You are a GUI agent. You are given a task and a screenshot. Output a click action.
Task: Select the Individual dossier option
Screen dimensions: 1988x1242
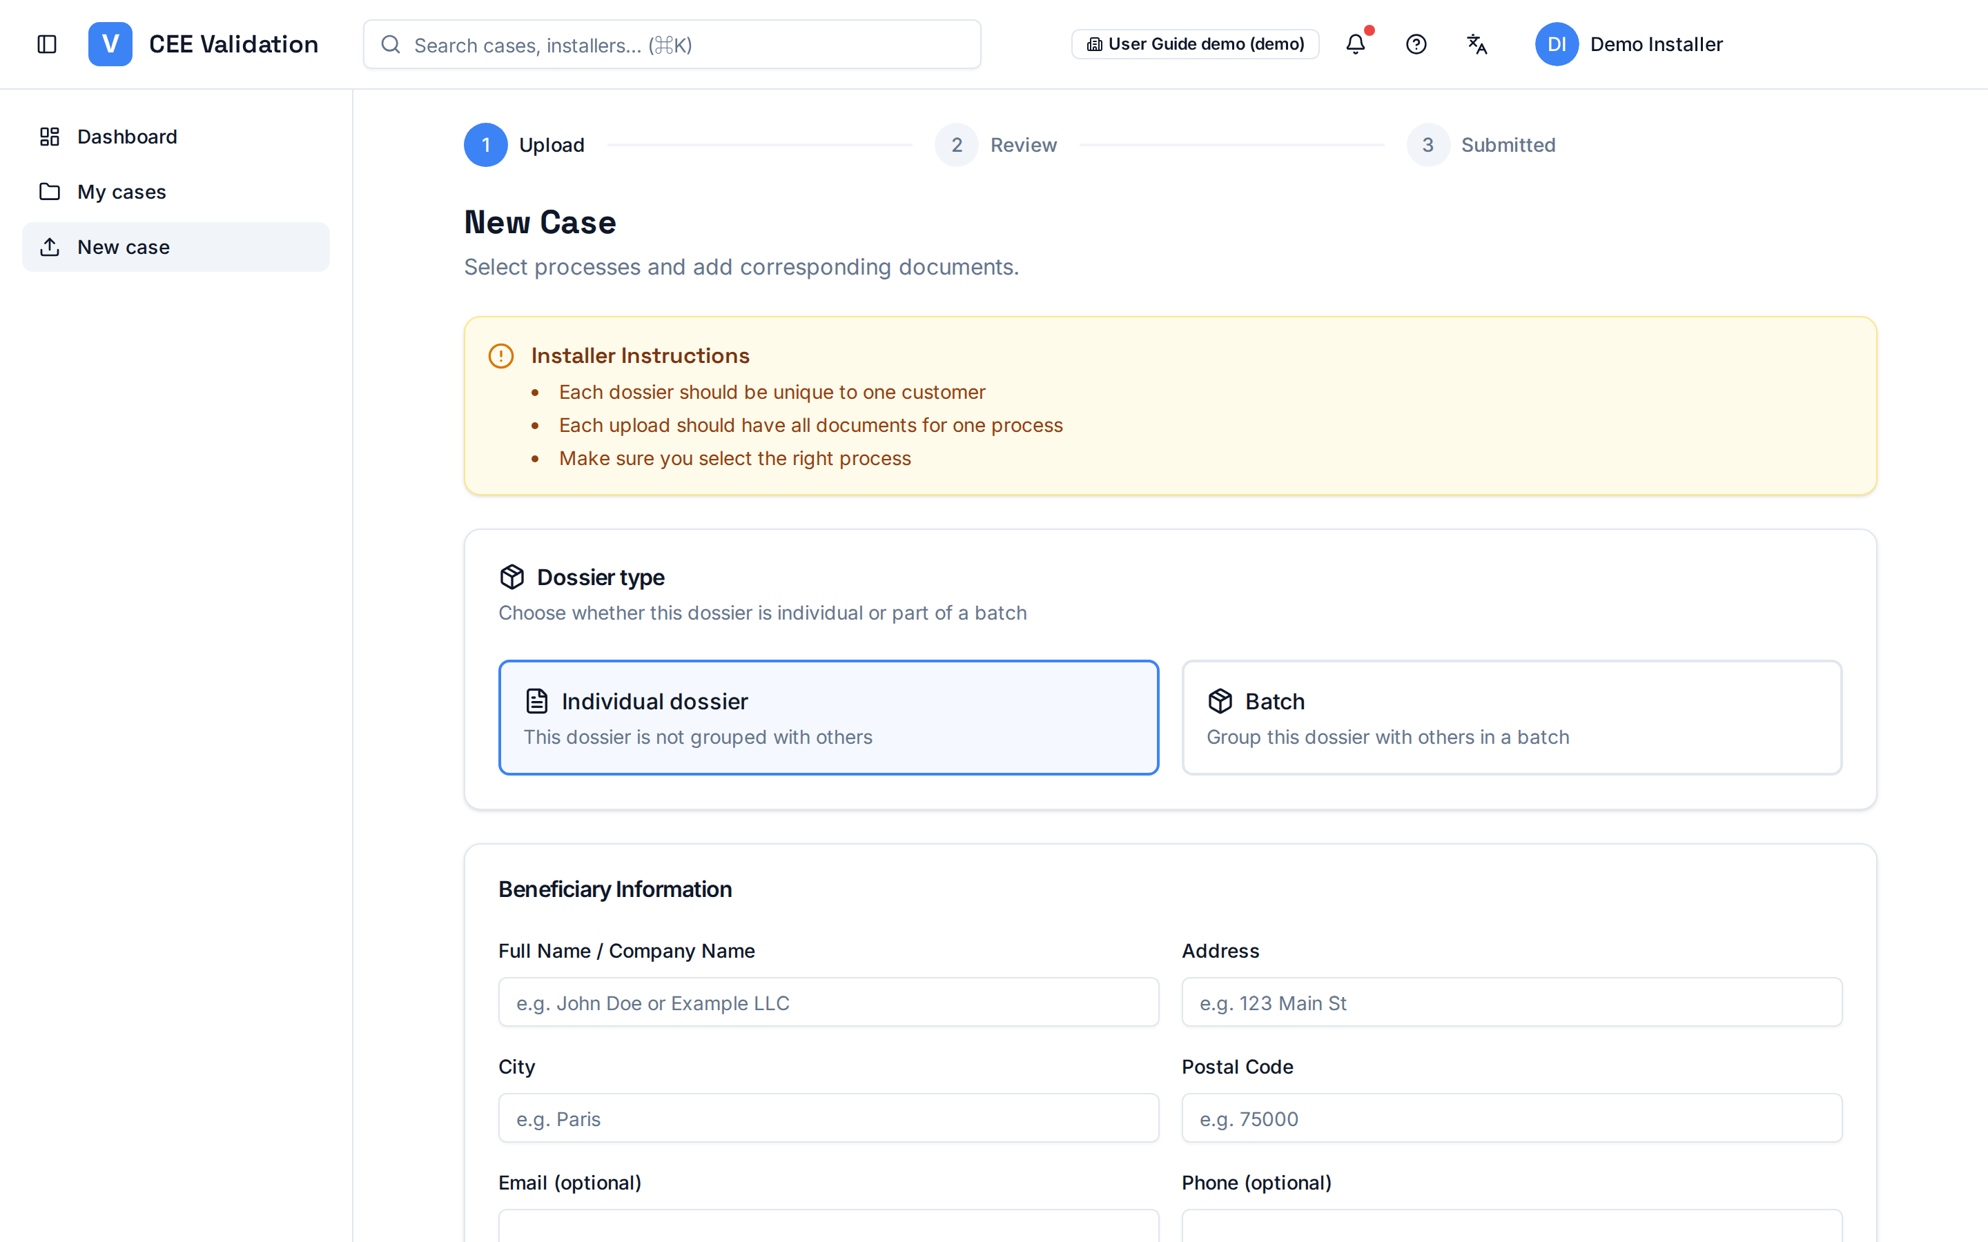pos(828,717)
